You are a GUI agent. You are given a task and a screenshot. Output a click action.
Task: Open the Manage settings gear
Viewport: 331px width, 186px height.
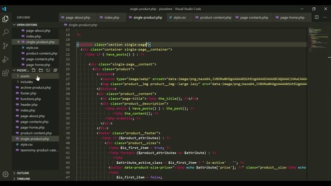point(6,174)
